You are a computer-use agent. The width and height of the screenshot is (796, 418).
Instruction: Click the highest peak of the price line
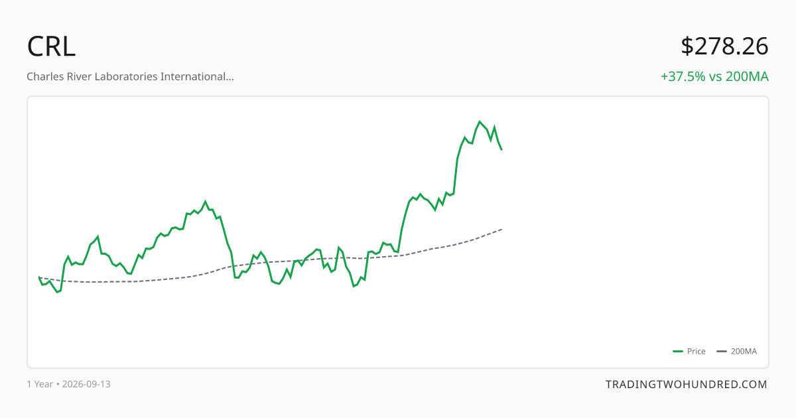point(480,121)
